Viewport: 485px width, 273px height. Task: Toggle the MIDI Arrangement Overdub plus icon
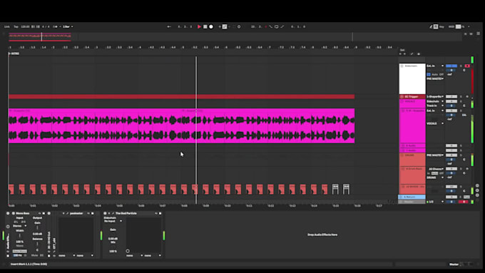coord(220,26)
